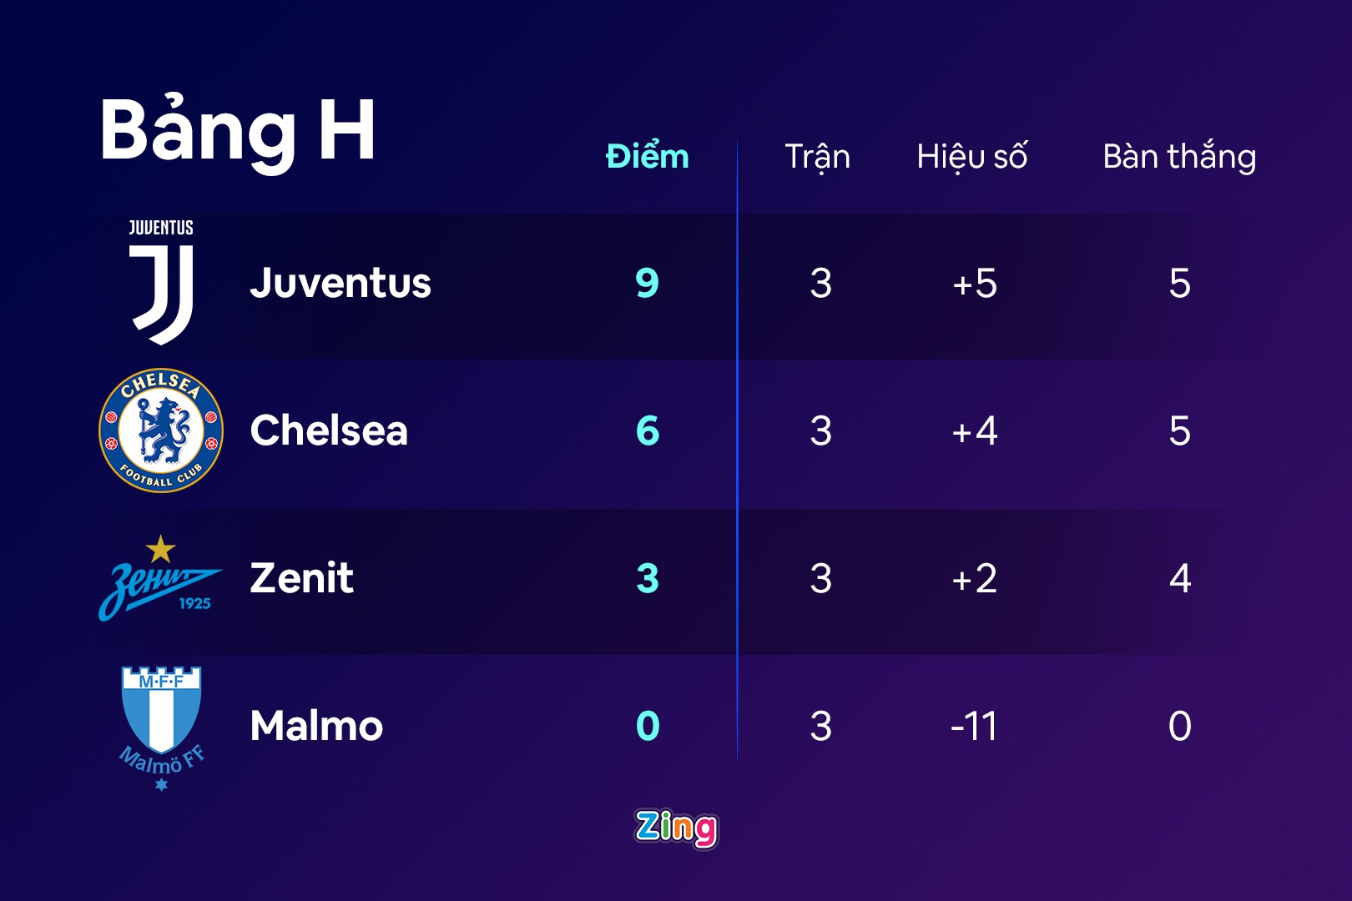Click the Hiệu số column header

[x=971, y=157]
